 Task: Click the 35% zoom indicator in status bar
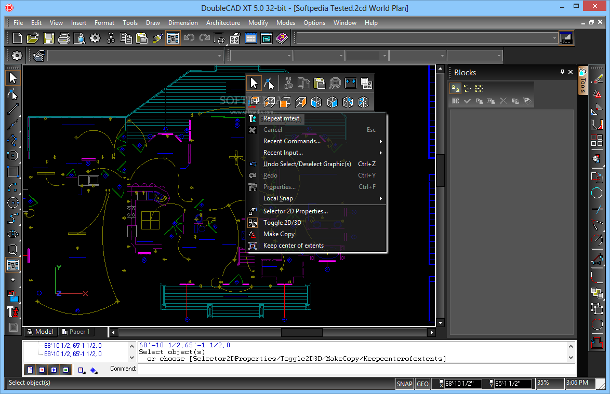click(x=550, y=383)
